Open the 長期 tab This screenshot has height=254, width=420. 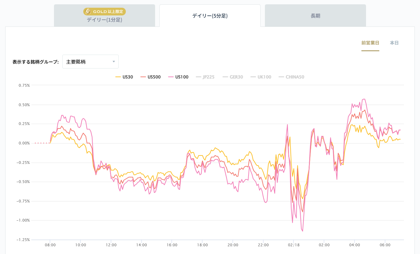315,16
